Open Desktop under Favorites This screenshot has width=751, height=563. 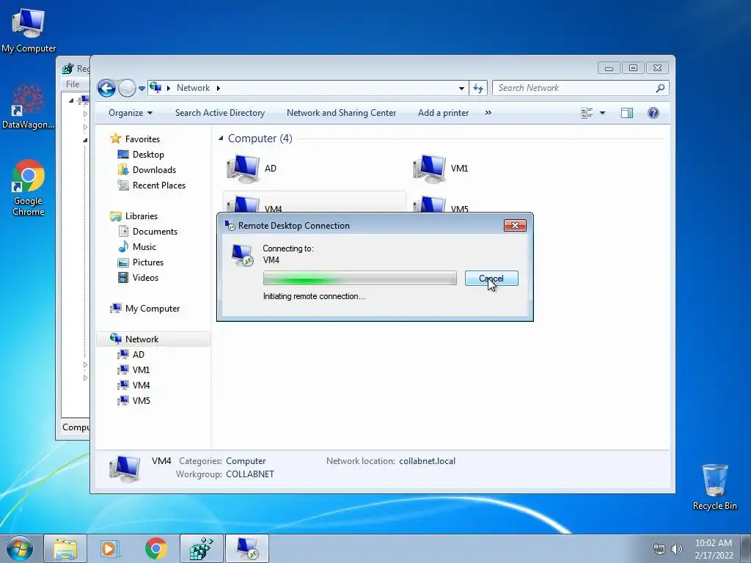click(x=148, y=155)
